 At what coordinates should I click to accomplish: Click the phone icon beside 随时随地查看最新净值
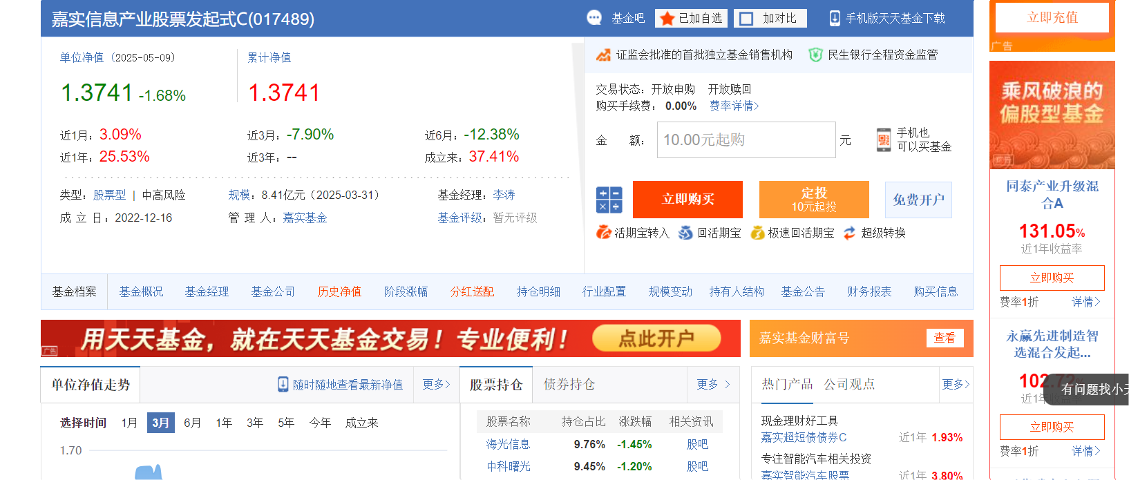283,384
